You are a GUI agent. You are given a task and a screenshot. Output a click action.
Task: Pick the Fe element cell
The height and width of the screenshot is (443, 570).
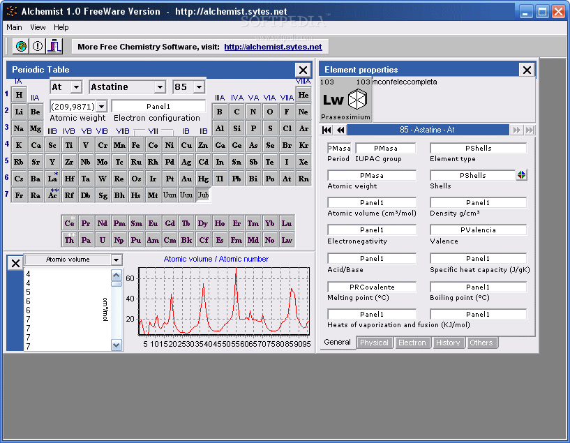(x=136, y=145)
